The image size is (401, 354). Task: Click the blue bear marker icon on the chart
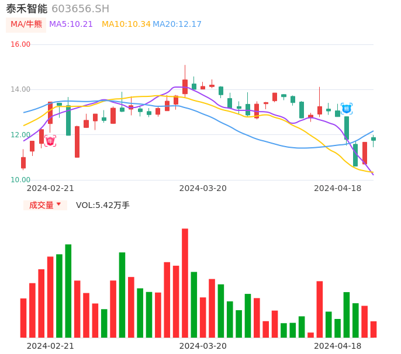pyautogui.click(x=347, y=109)
